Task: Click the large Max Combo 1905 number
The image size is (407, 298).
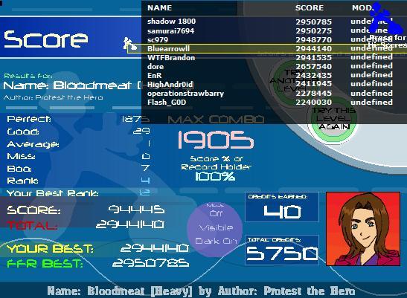Action: pyautogui.click(x=216, y=140)
